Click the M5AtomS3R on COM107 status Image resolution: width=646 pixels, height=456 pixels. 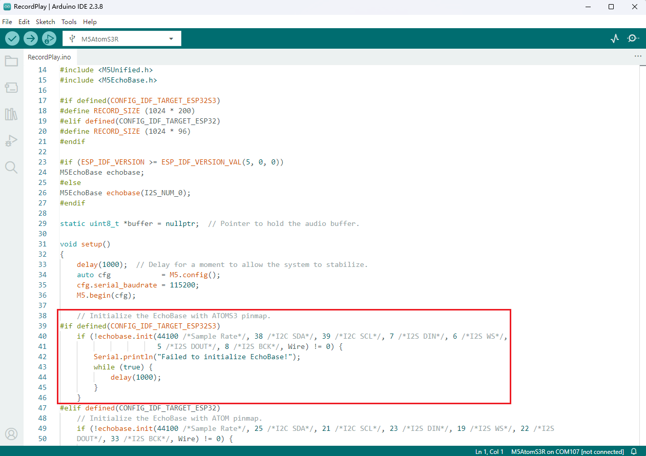coord(567,451)
